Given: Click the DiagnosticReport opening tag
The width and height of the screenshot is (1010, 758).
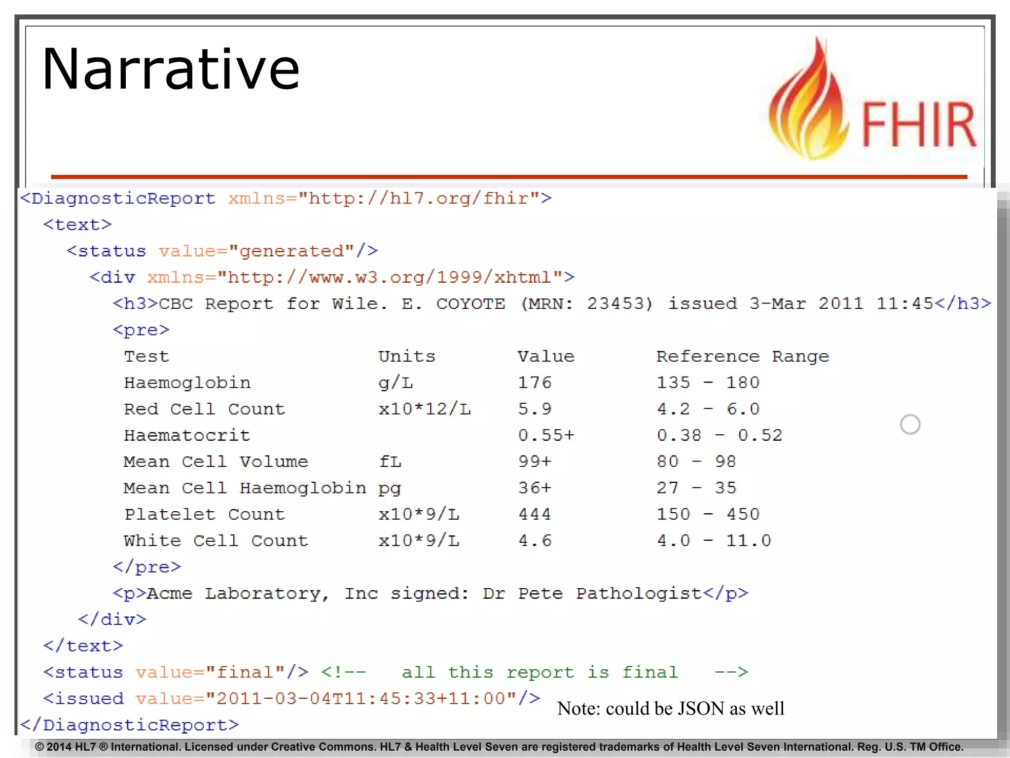Looking at the screenshot, I should pos(118,198).
